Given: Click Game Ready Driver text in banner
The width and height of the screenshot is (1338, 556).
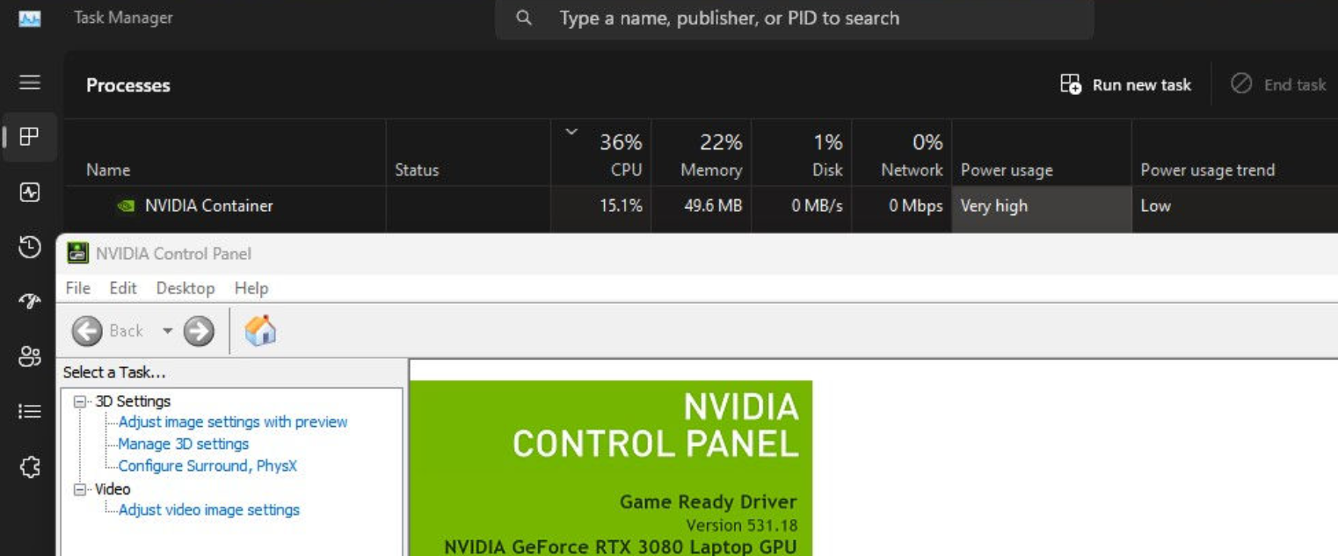Looking at the screenshot, I should click(708, 502).
